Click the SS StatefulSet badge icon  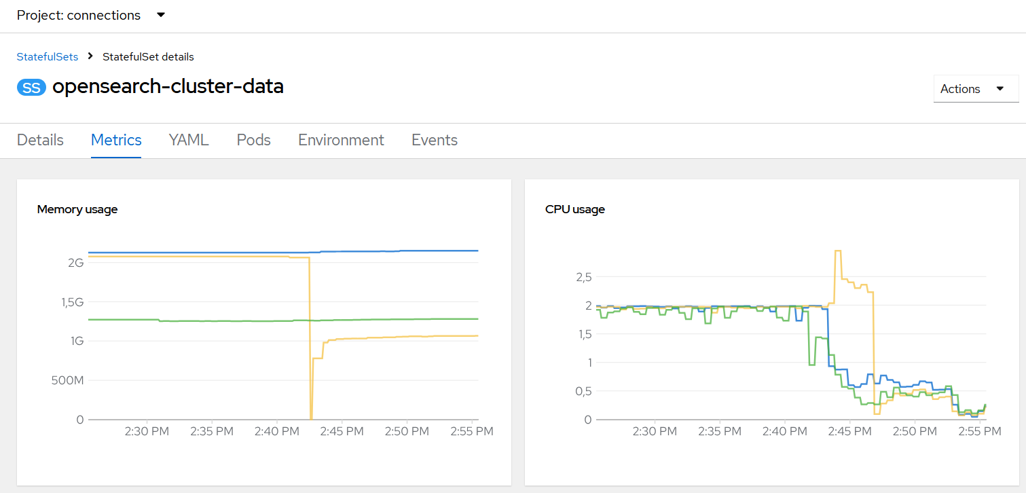[31, 87]
